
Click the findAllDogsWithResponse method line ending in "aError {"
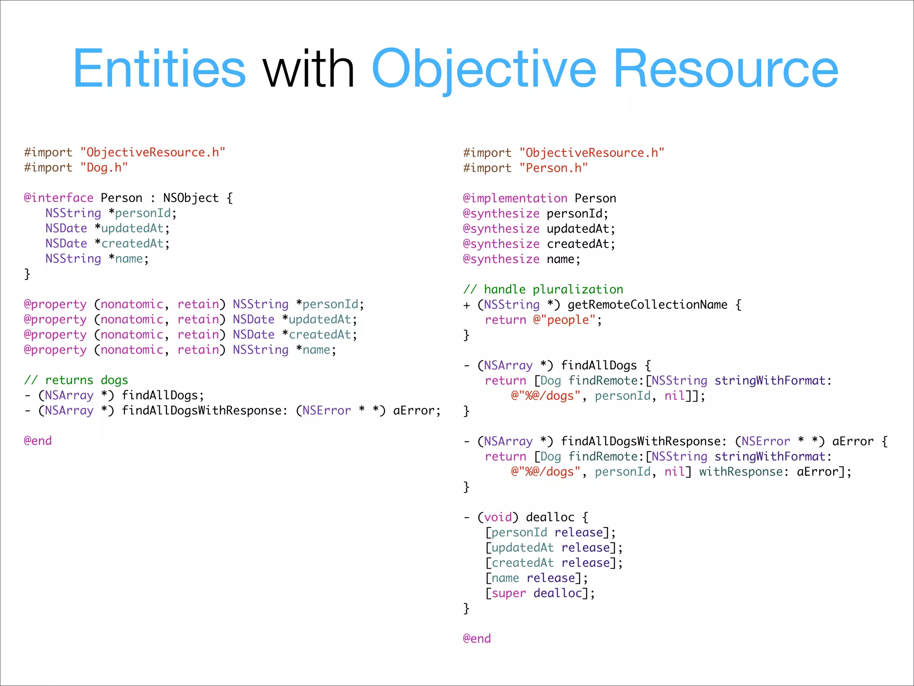click(676, 442)
